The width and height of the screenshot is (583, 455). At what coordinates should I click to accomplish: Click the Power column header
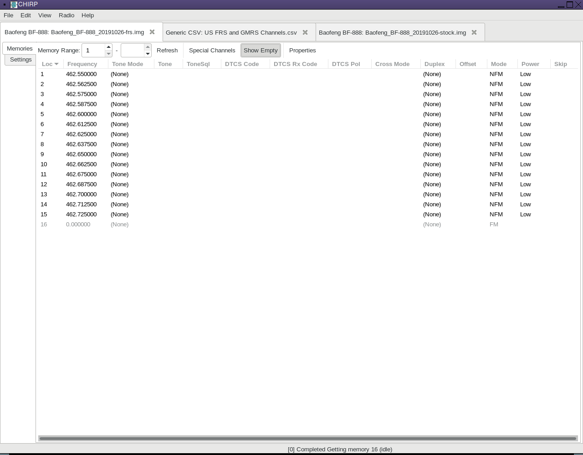[534, 64]
